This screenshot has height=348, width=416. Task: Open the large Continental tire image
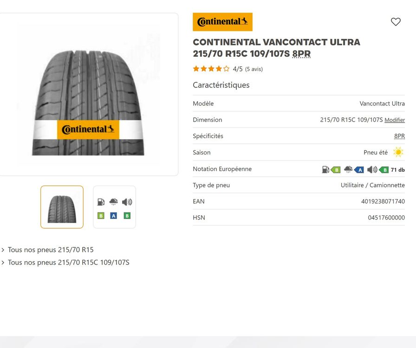pyautogui.click(x=88, y=94)
